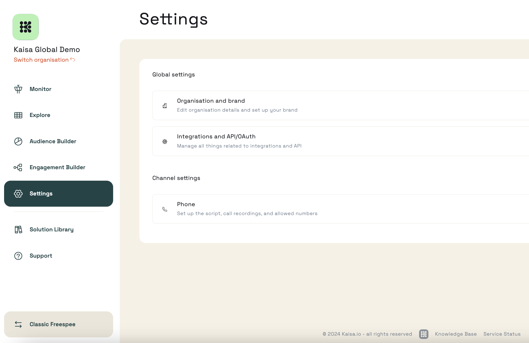This screenshot has width=529, height=343.
Task: Click the Solution Library books icon
Action: (18, 230)
